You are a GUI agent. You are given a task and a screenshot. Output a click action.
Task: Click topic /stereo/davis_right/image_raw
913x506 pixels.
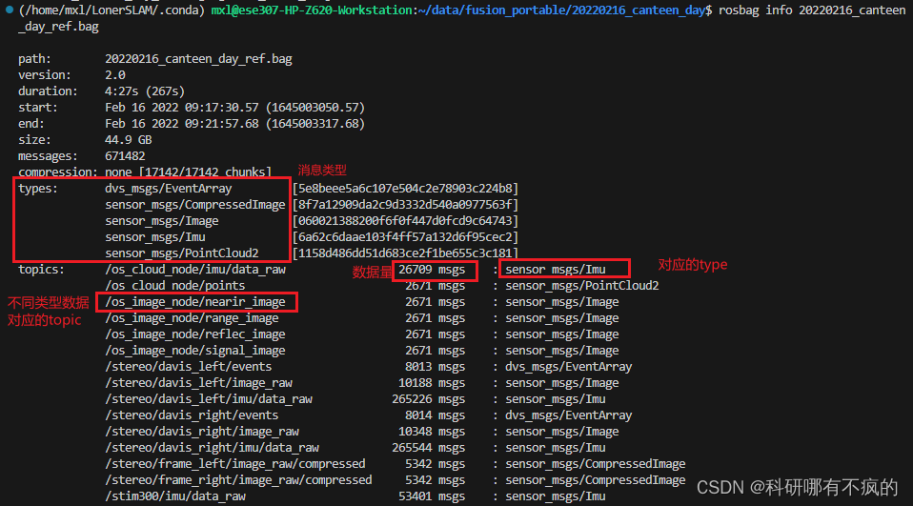tap(202, 432)
